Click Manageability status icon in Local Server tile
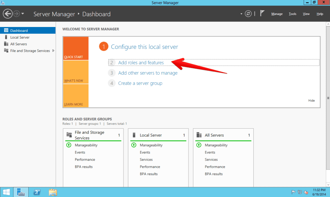Image resolution: width=330 pixels, height=197 pixels. (x=134, y=145)
